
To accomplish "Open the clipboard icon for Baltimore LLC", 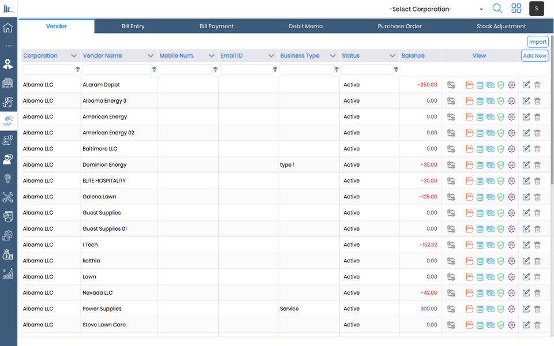I will [x=480, y=149].
